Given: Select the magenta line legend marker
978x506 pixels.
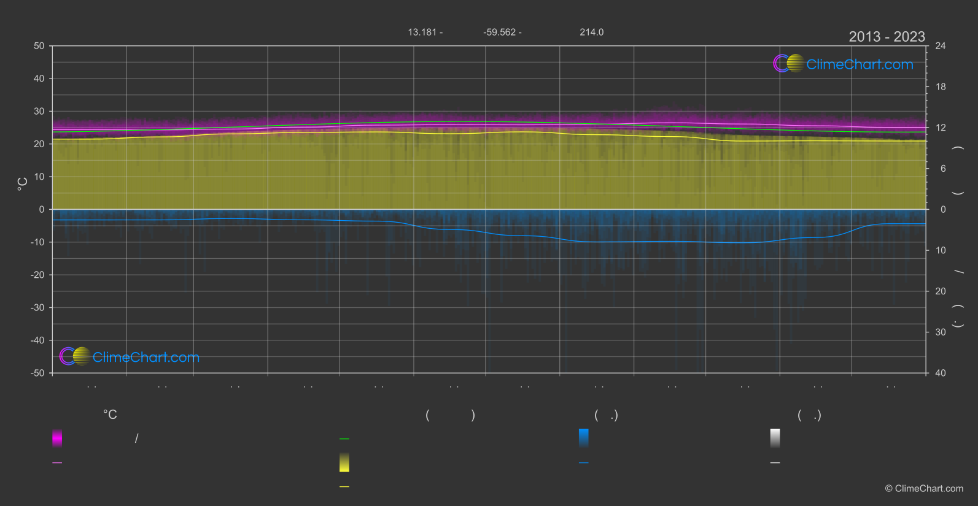Looking at the screenshot, I should pos(57,463).
